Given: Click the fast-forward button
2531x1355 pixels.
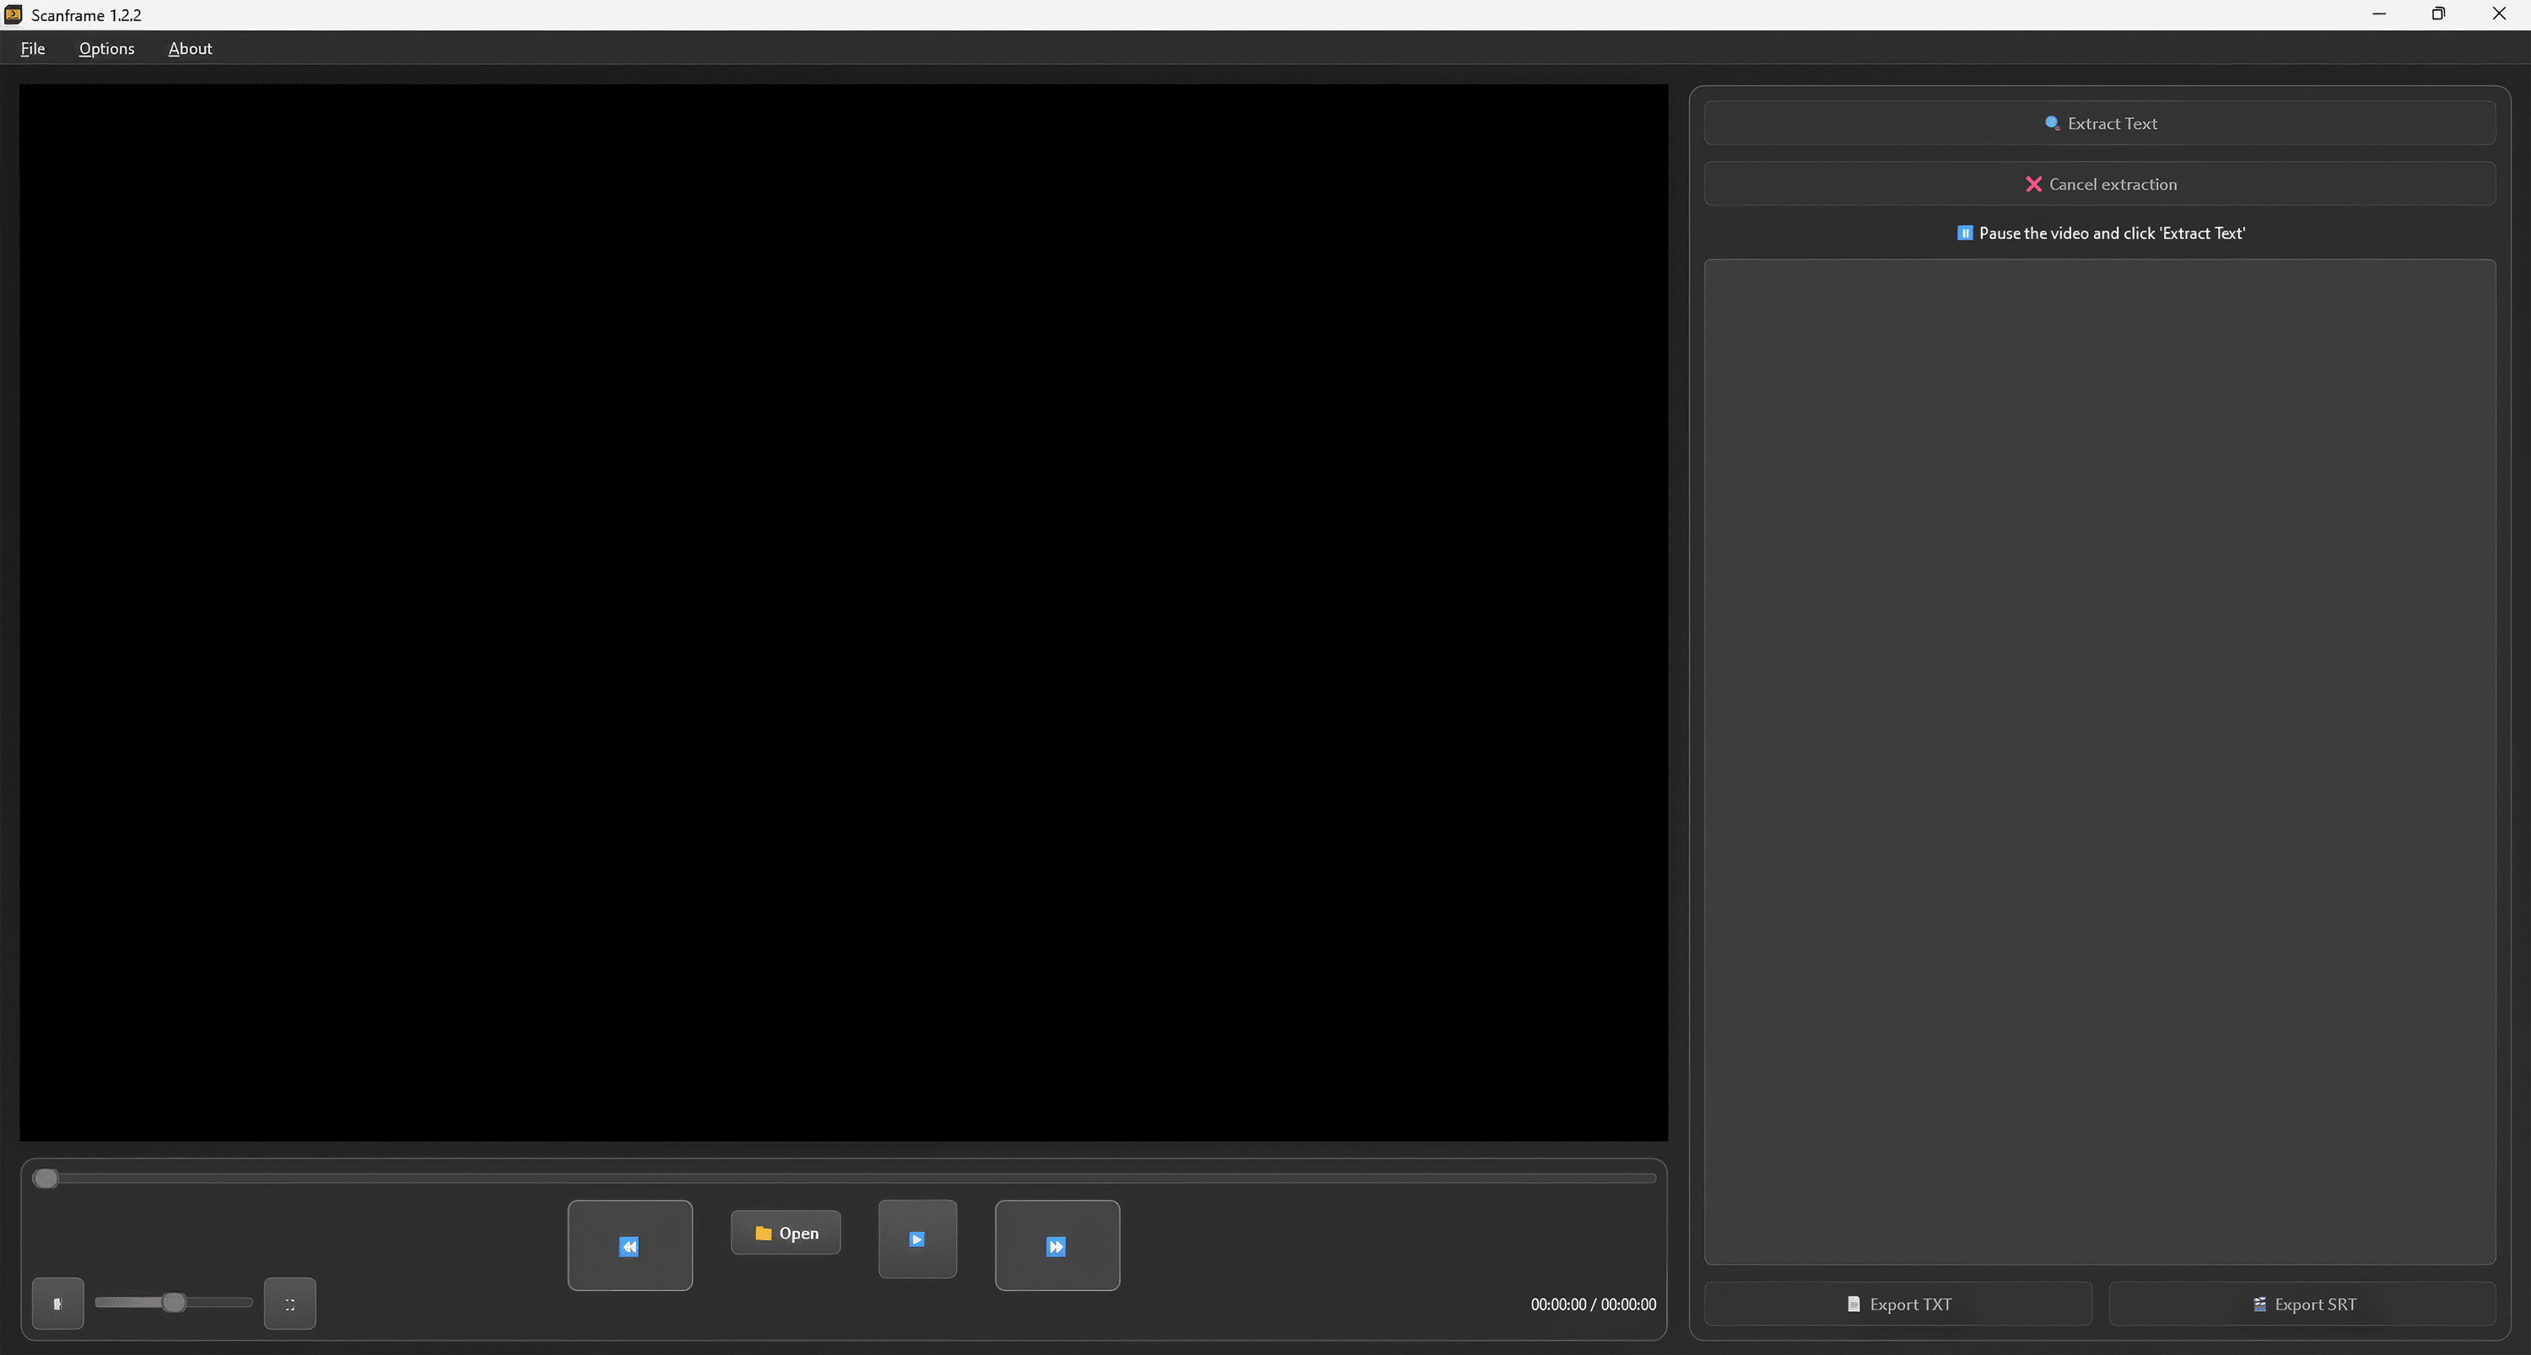Looking at the screenshot, I should [x=1056, y=1245].
